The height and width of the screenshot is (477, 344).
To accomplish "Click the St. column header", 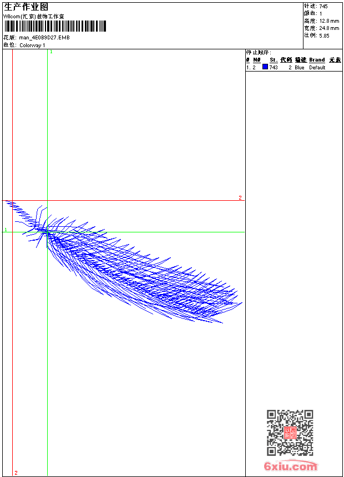I will [x=274, y=60].
